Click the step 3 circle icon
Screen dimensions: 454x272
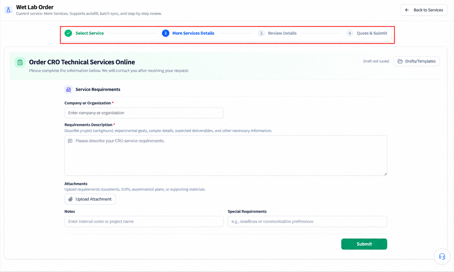[261, 33]
